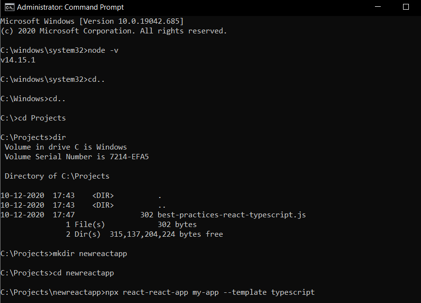This screenshot has height=303, width=421.
Task: Click the 1 File(s) 302 bytes summary
Action: pyautogui.click(x=131, y=225)
